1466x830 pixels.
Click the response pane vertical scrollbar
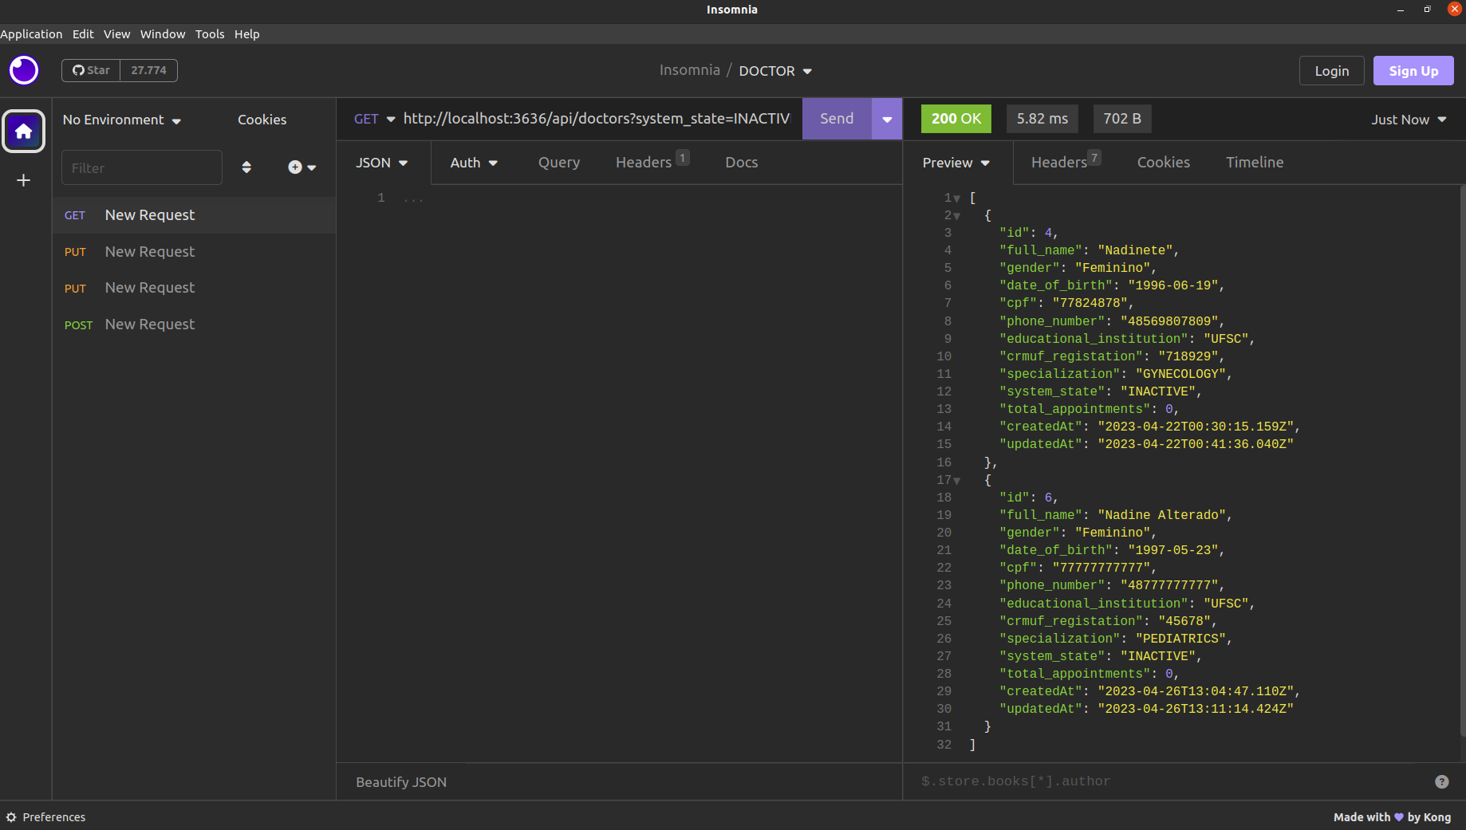1462,461
